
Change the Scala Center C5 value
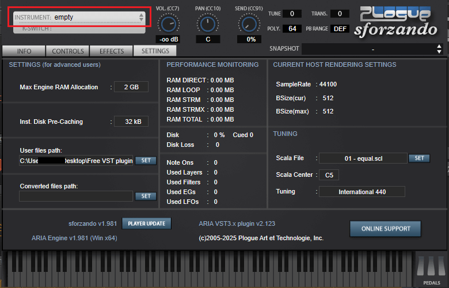(329, 175)
